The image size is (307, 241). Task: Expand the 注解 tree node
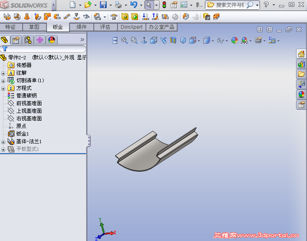3,73
